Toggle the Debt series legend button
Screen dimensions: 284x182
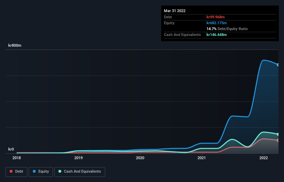16,172
